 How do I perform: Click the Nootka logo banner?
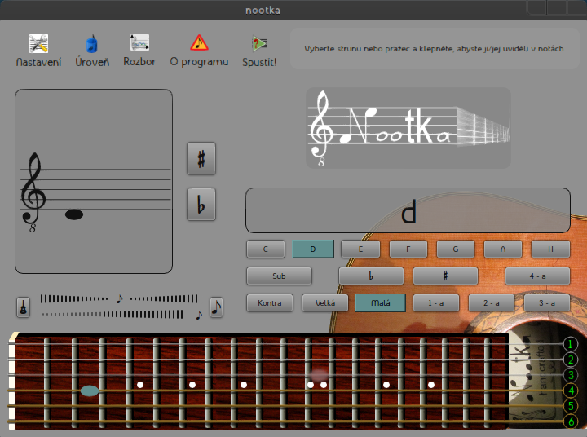point(408,128)
